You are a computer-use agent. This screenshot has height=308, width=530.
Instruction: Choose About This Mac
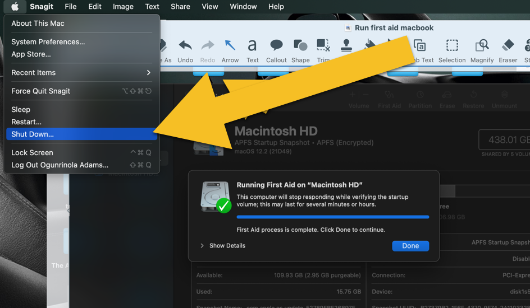[81, 24]
